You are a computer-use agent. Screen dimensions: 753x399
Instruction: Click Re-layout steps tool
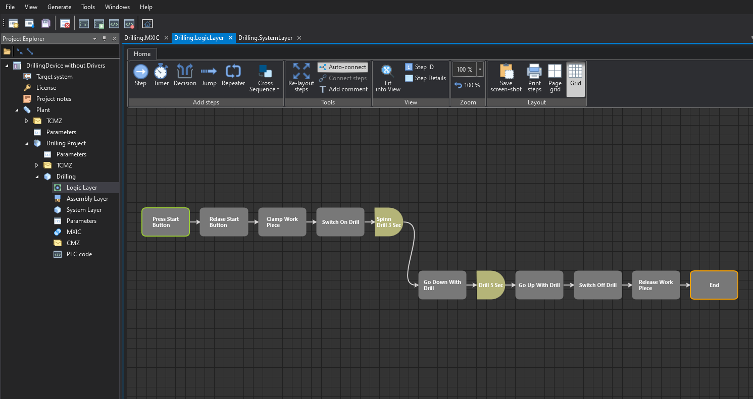(x=301, y=78)
